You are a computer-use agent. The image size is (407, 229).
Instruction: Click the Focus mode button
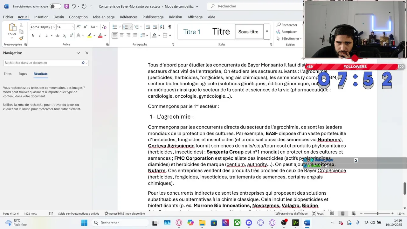pos(318,214)
